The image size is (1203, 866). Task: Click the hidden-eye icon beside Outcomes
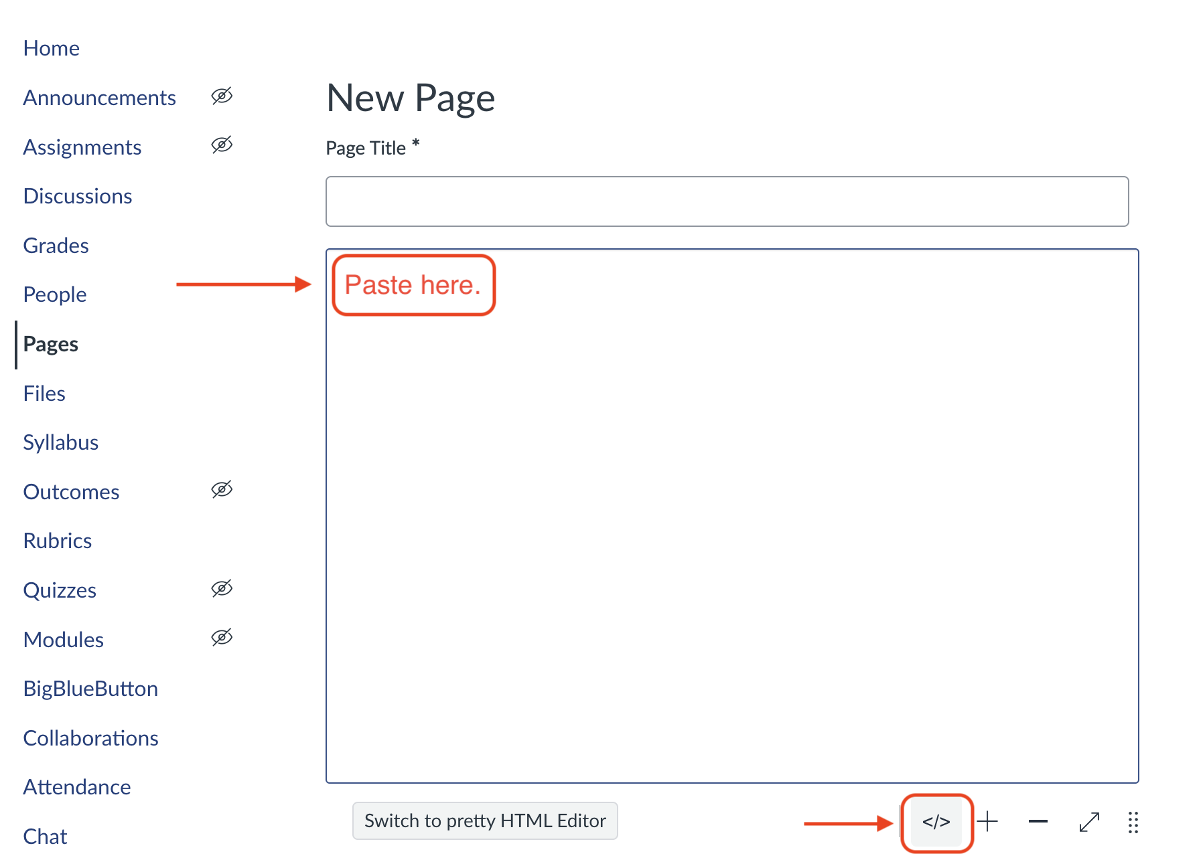coord(222,490)
